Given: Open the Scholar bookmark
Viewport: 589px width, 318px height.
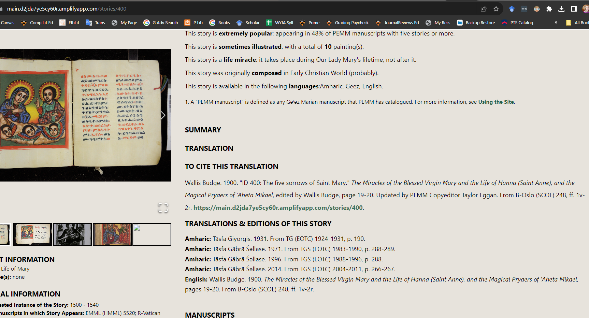Looking at the screenshot, I should click(252, 23).
